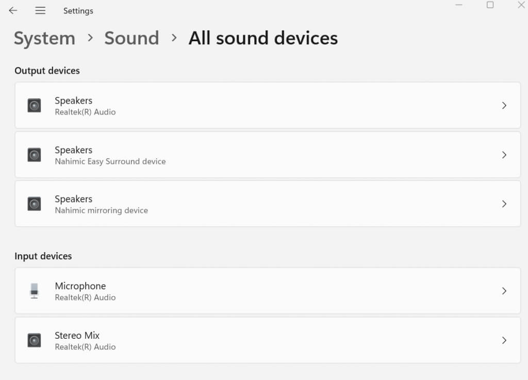Open the hamburger navigation menu
Image resolution: width=528 pixels, height=380 pixels.
click(x=40, y=10)
